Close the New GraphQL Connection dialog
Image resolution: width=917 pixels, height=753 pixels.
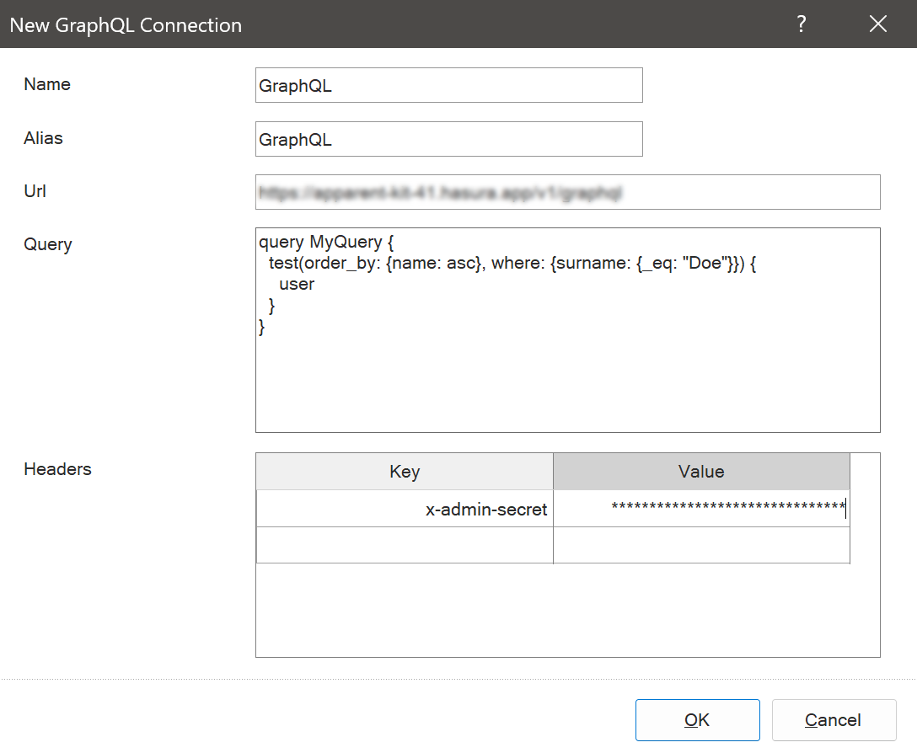pyautogui.click(x=878, y=24)
